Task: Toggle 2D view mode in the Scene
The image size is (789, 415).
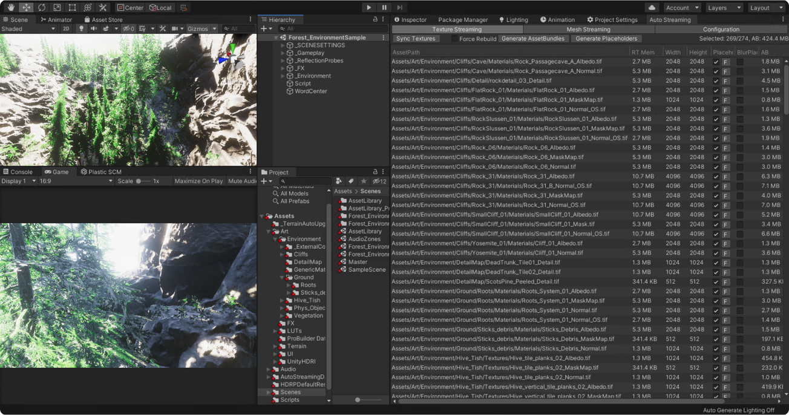Action: click(x=66, y=29)
